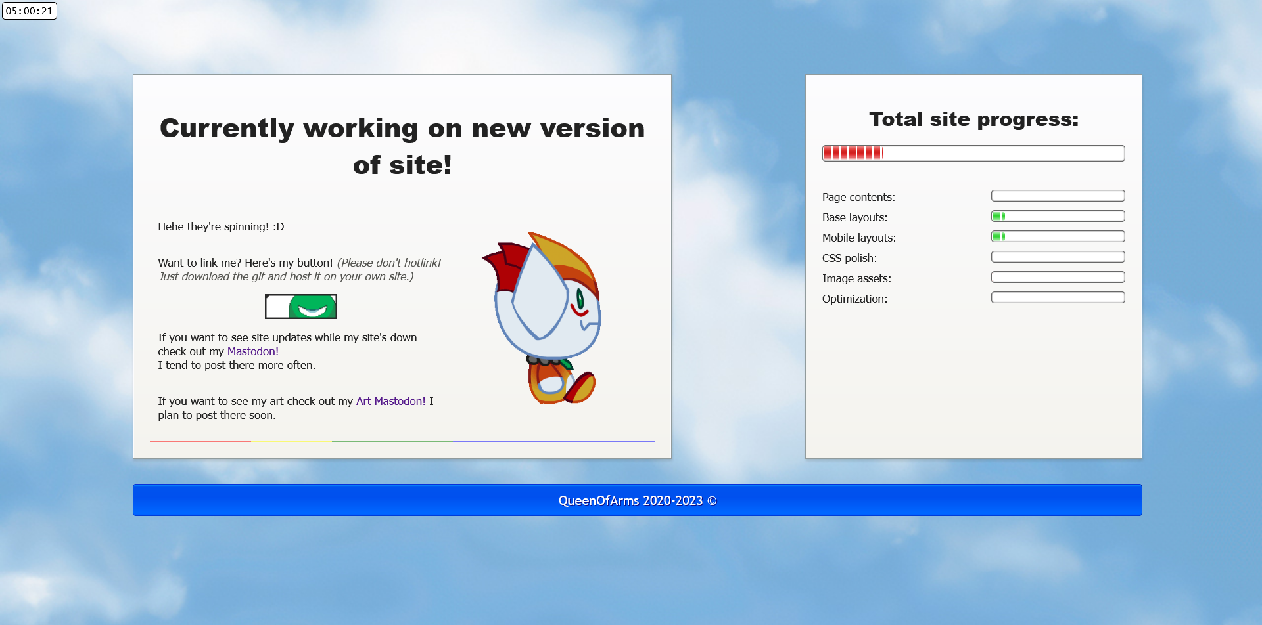Click the Mobile layouts progress bar
This screenshot has width=1262, height=625.
1058,236
